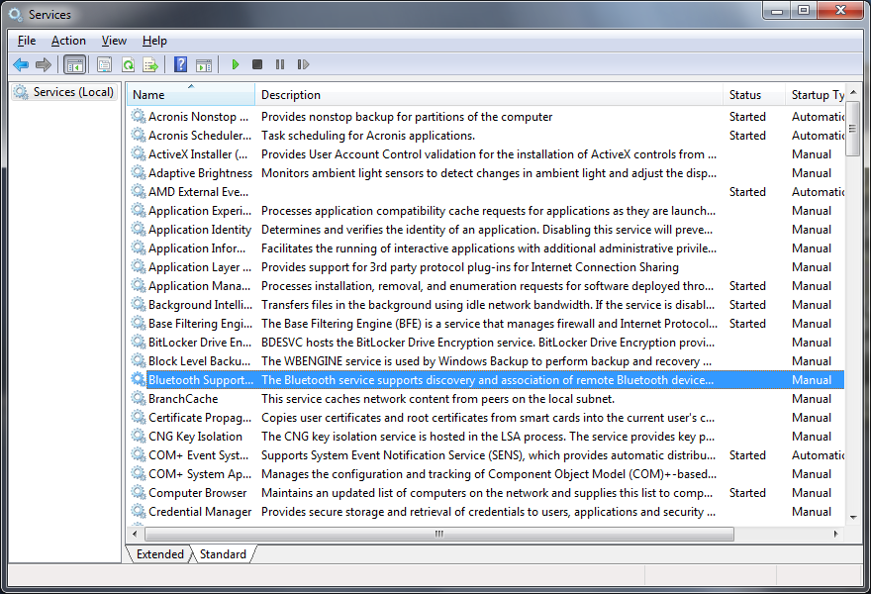Click the Restart Service toolbar icon
The width and height of the screenshot is (871, 594).
[x=303, y=64]
